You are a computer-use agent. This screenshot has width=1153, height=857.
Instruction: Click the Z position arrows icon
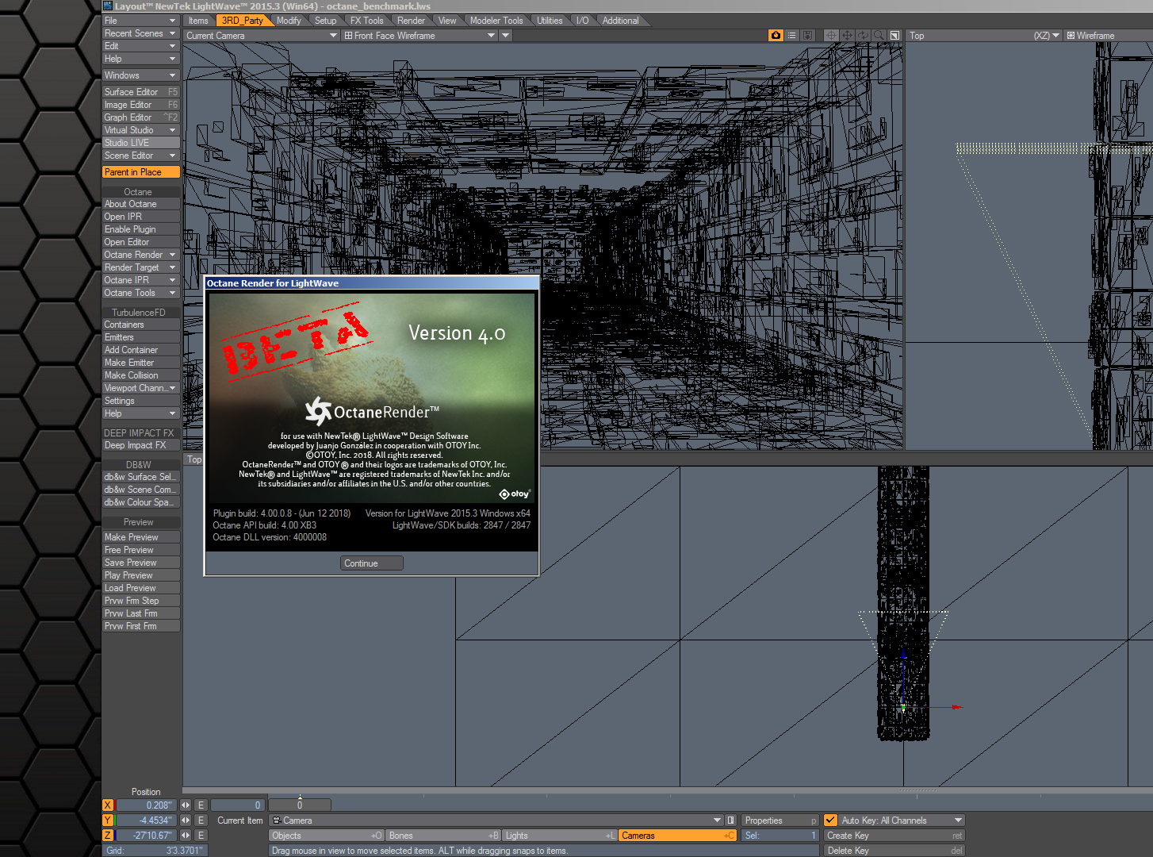coord(186,836)
